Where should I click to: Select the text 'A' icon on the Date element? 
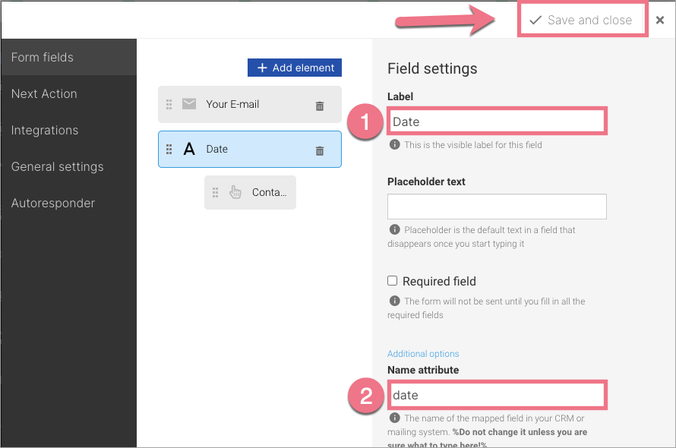click(189, 149)
